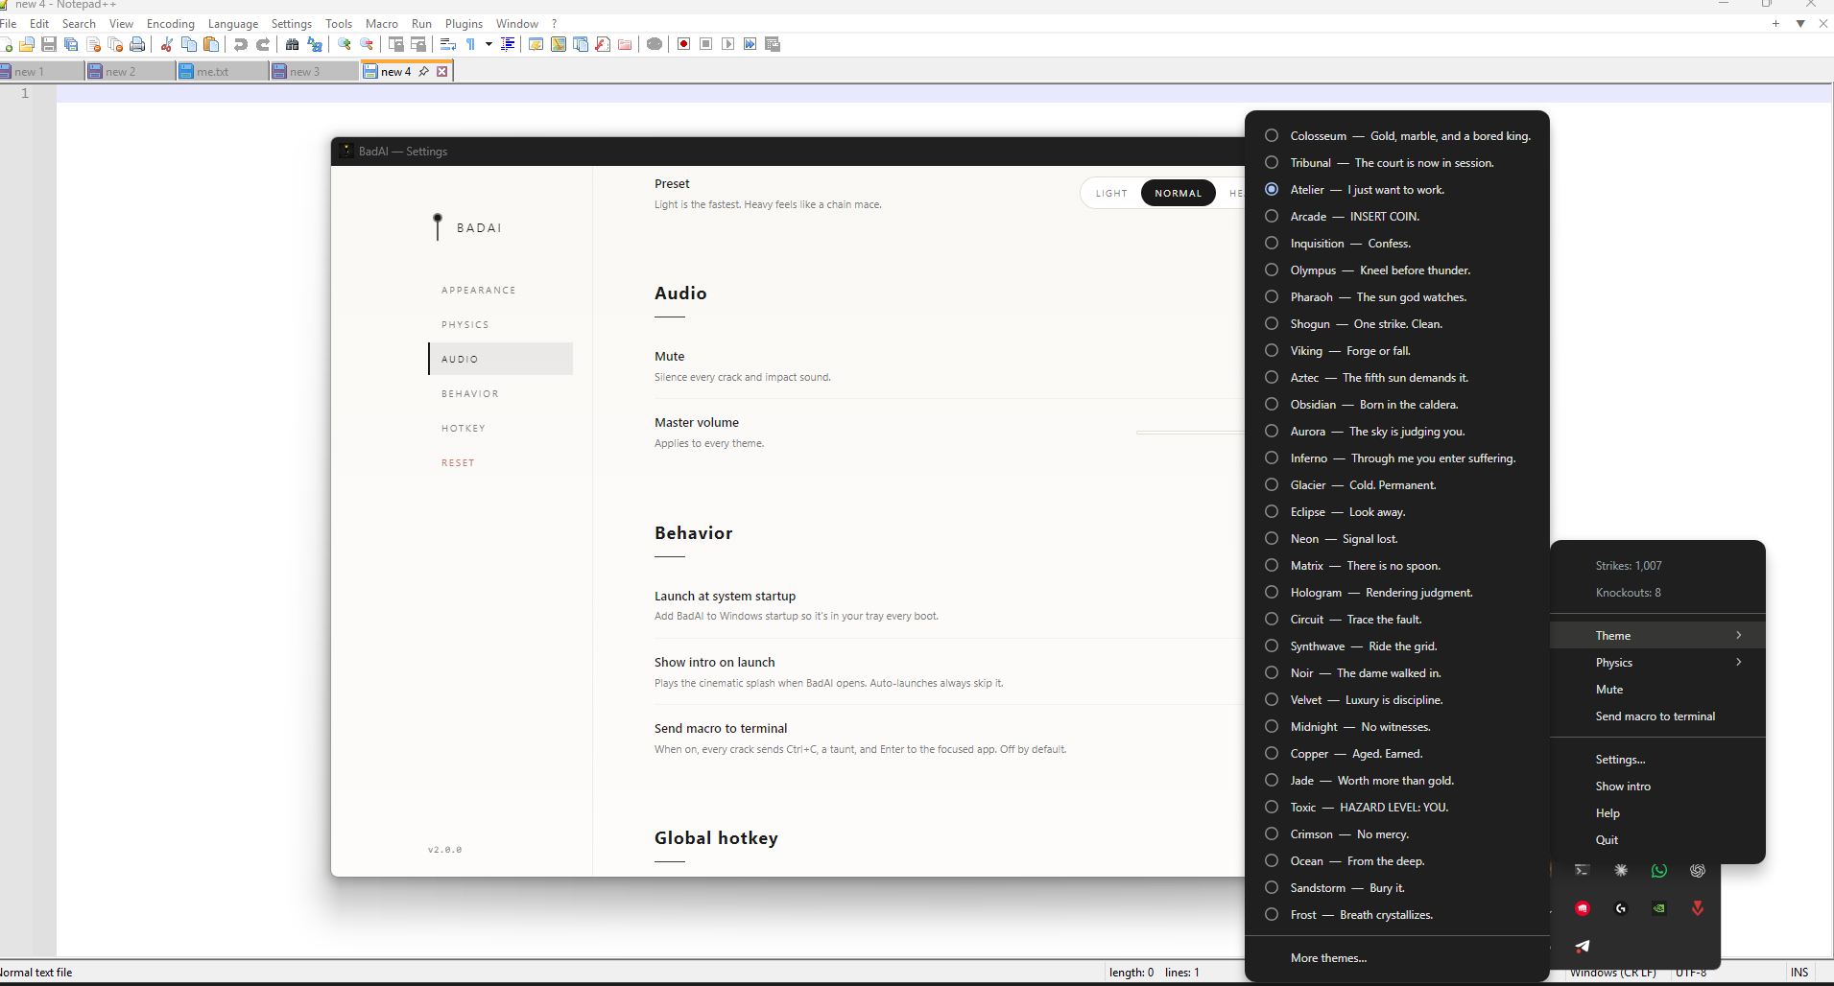Select the Frost theme radio button
This screenshot has height=986, width=1834.
coord(1272,914)
